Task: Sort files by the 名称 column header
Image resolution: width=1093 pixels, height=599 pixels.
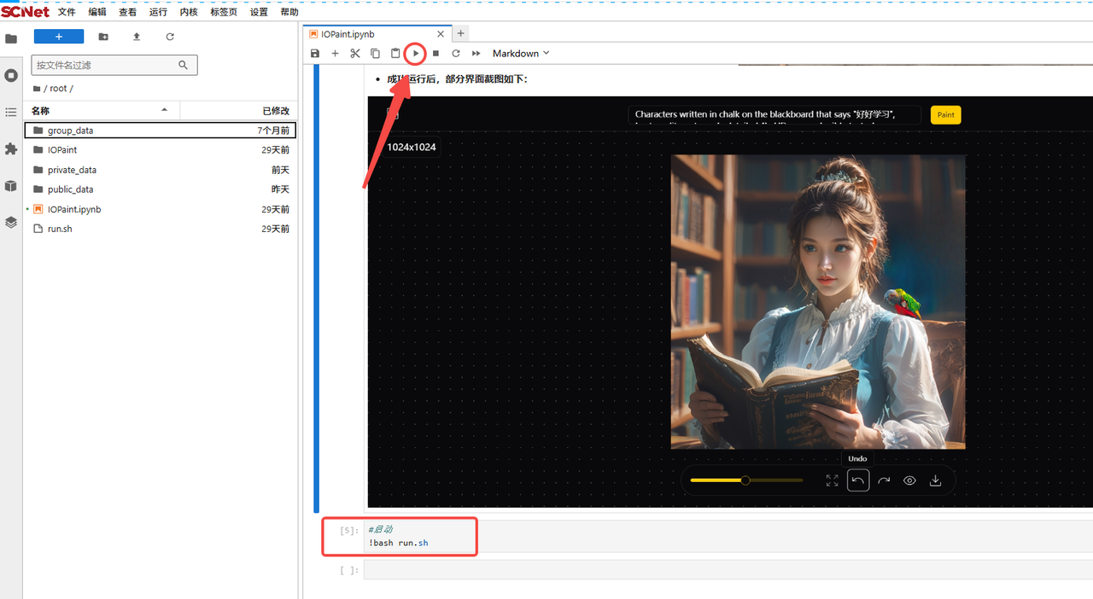Action: coord(41,111)
